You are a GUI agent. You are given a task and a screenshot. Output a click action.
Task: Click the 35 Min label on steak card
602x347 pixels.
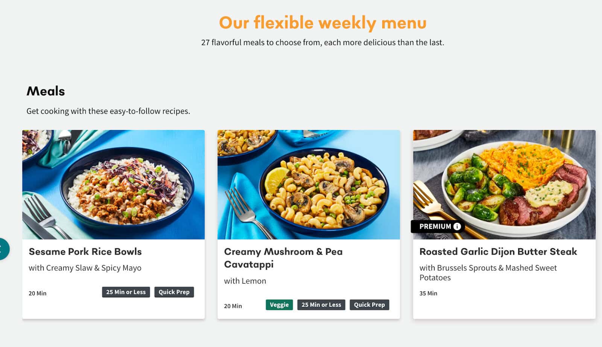coord(428,293)
